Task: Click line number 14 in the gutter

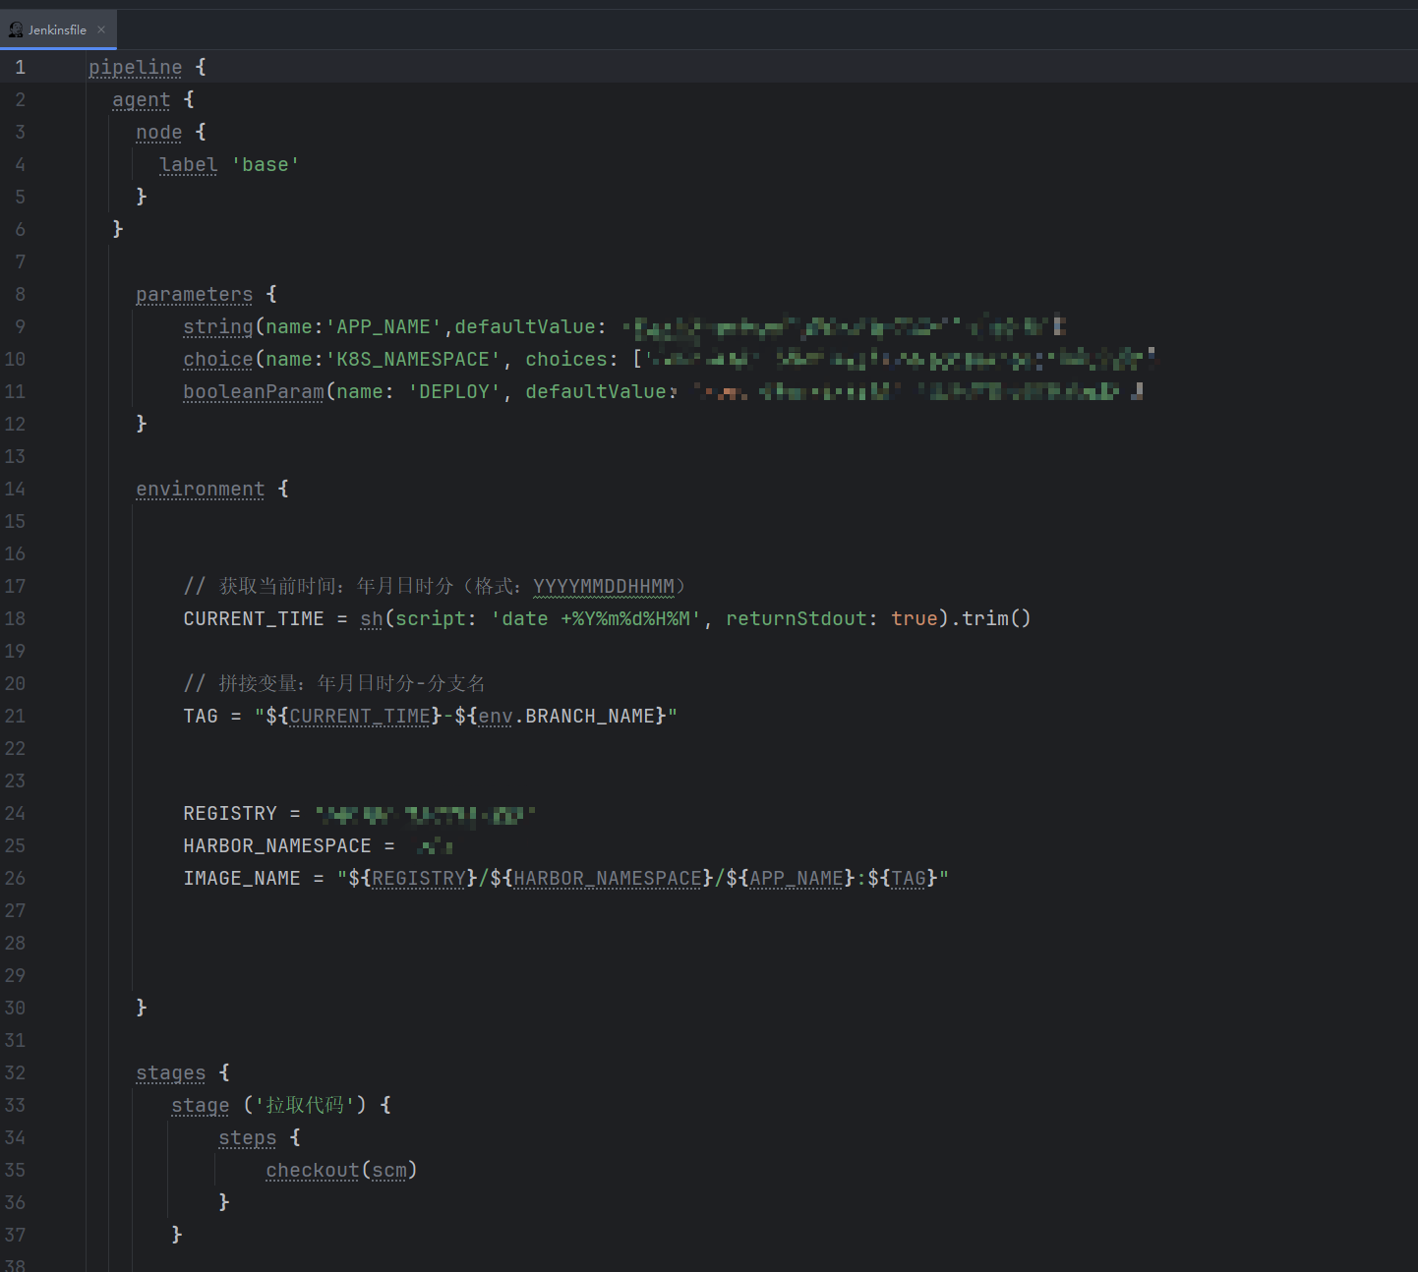Action: [15, 489]
